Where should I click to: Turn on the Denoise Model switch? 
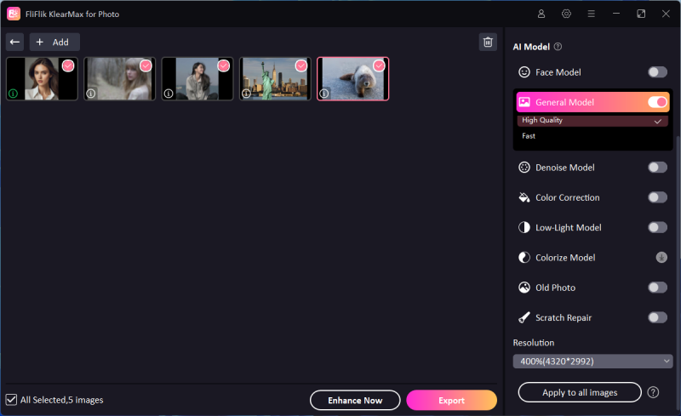[x=657, y=168]
